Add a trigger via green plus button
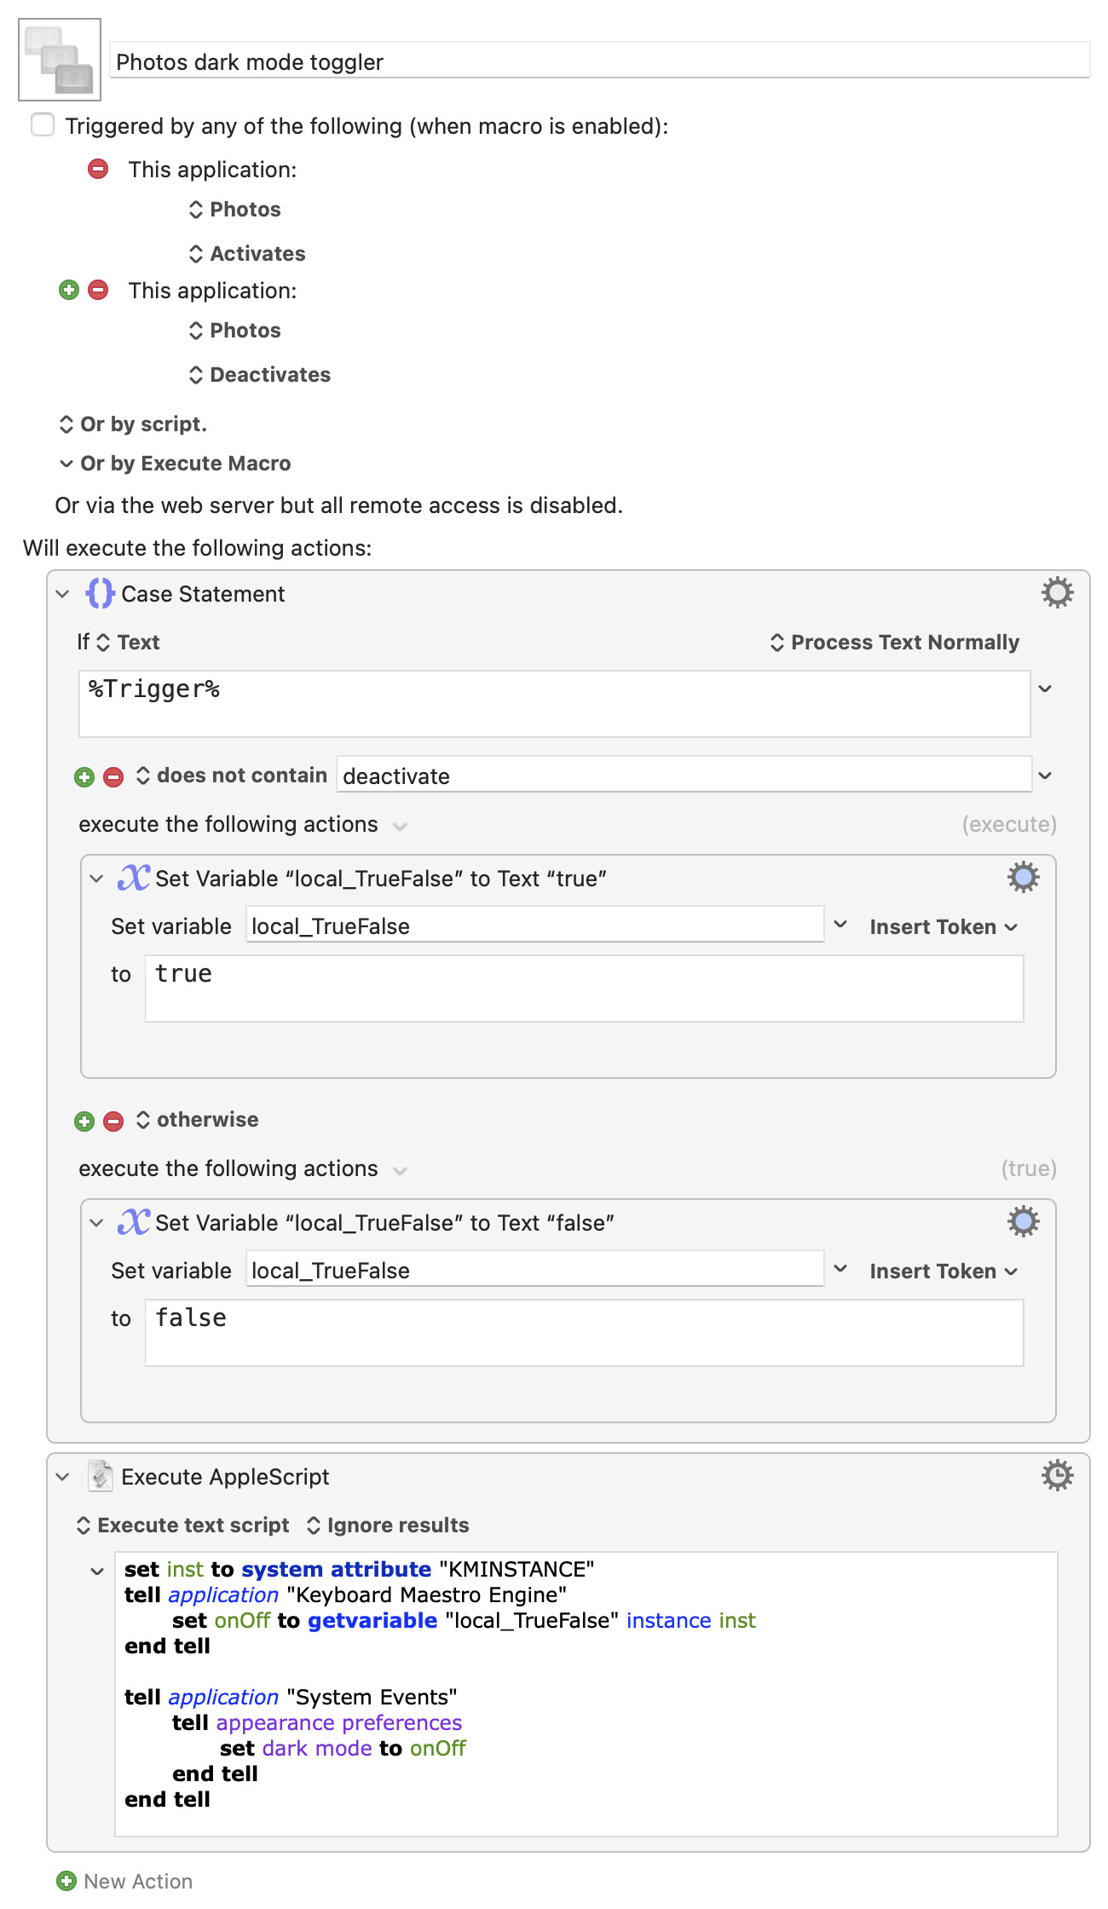This screenshot has height=1909, width=1108. click(69, 290)
